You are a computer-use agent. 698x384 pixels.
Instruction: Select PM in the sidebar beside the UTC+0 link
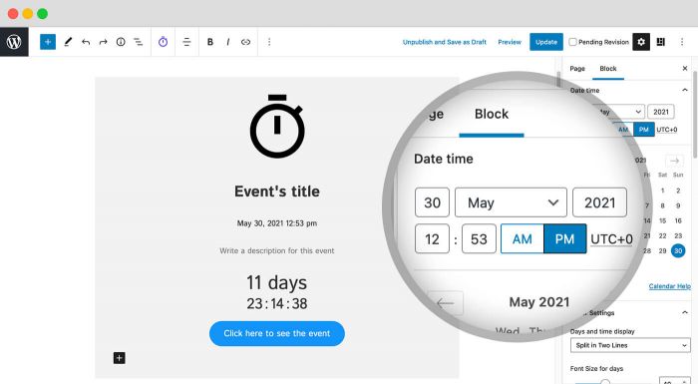pos(644,130)
